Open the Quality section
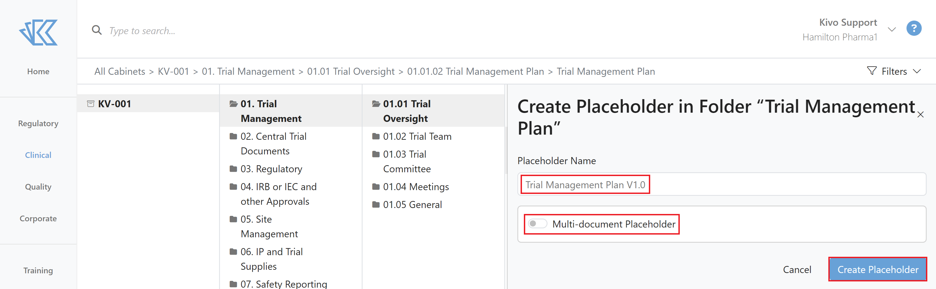936x289 pixels. click(x=38, y=187)
